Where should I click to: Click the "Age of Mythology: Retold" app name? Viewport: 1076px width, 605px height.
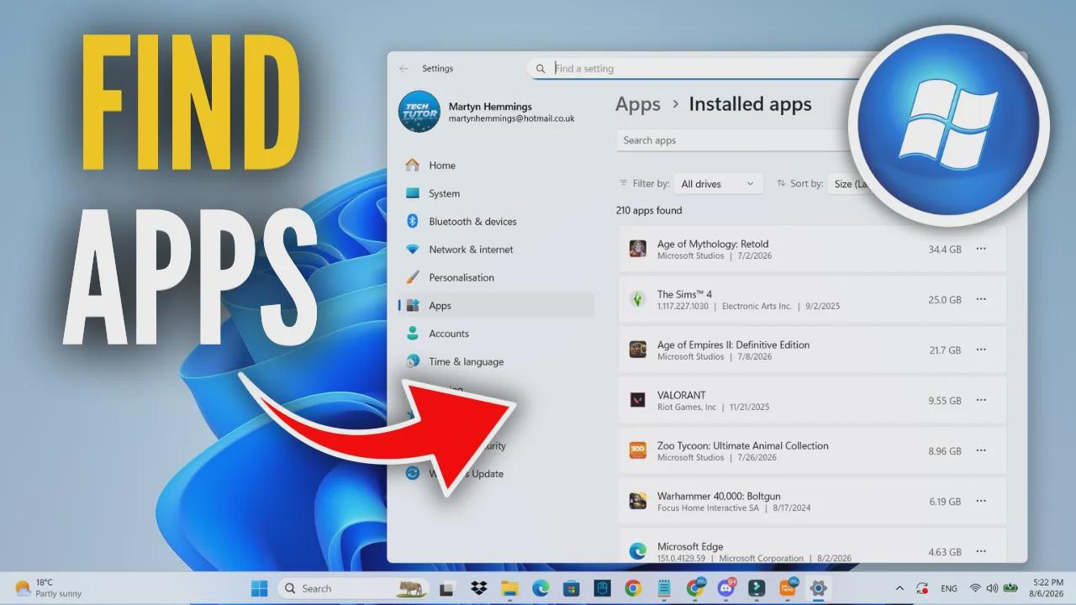[713, 245]
